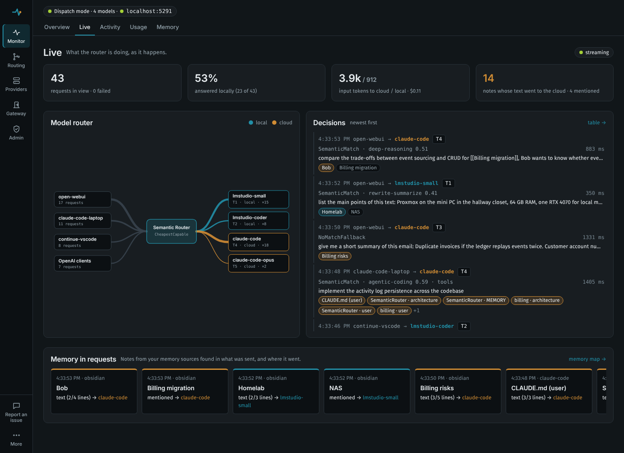This screenshot has height=453, width=624.
Task: Open the Routing sidebar section
Action: pos(16,60)
